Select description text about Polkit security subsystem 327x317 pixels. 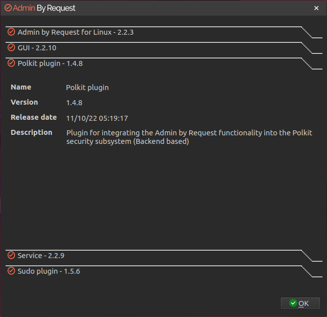pyautogui.click(x=189, y=137)
